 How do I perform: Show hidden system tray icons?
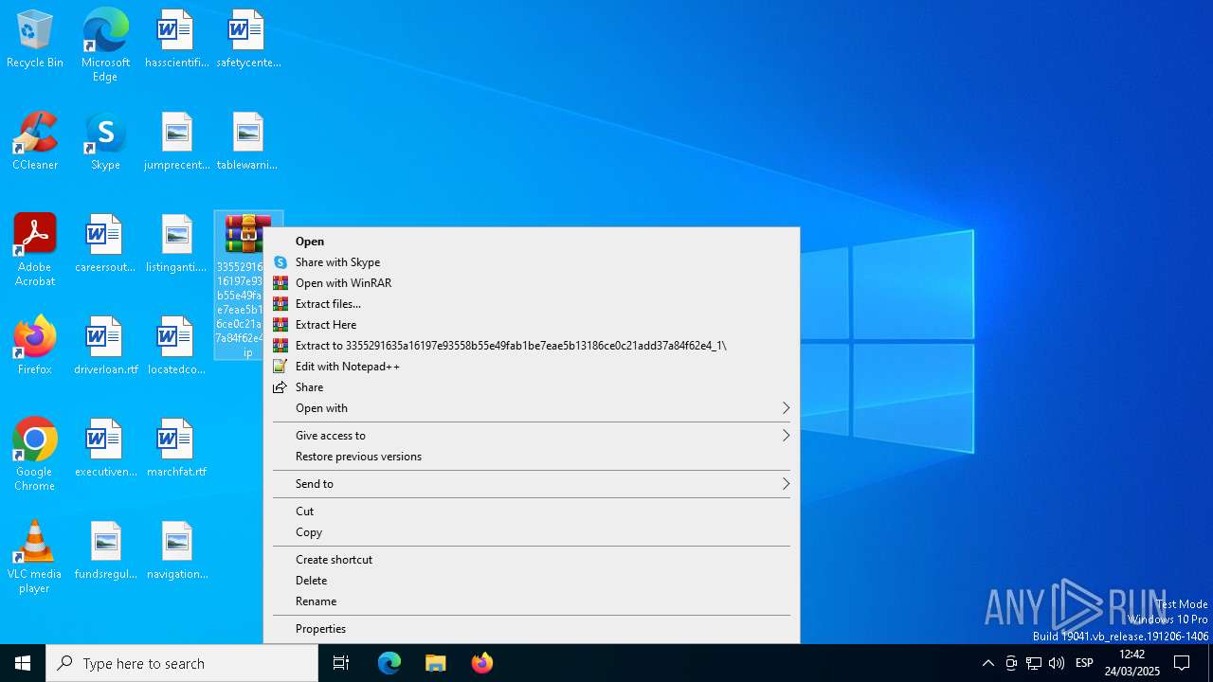pyautogui.click(x=988, y=663)
